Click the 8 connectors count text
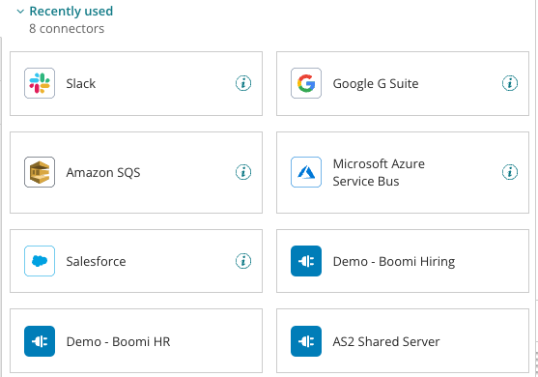 coord(67,28)
